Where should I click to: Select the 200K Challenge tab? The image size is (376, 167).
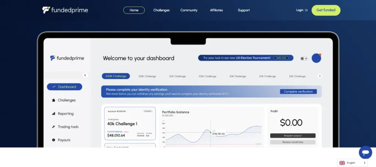click(x=116, y=76)
